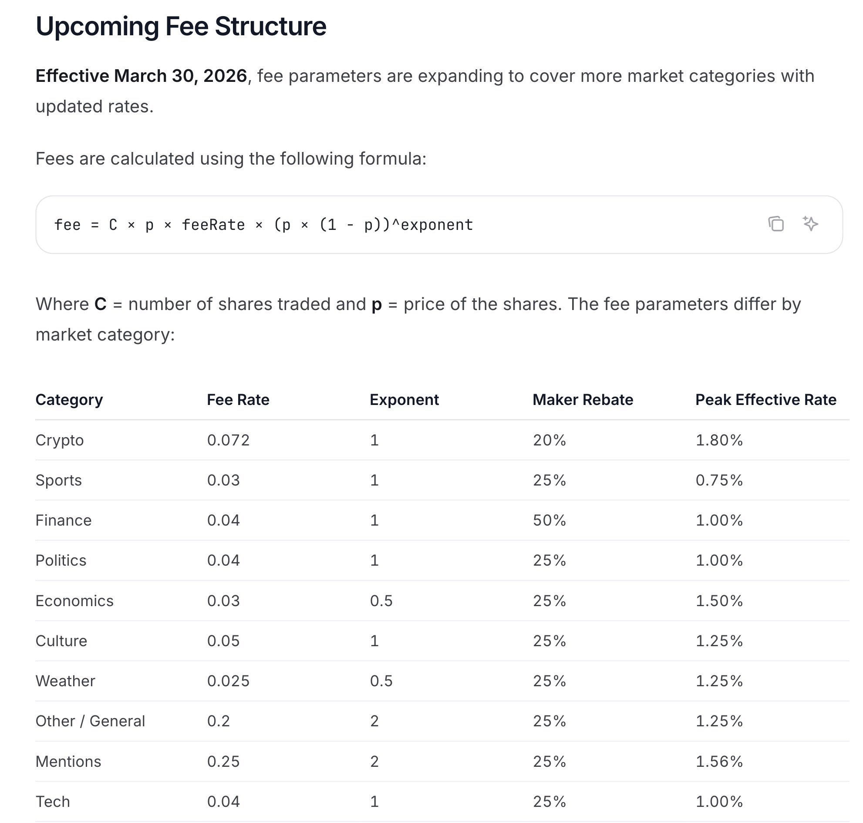Click the Maker Rebate column header
Image resolution: width=863 pixels, height=823 pixels.
583,400
